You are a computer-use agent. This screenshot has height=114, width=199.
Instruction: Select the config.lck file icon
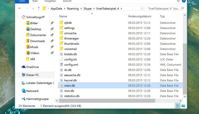pos(61,59)
